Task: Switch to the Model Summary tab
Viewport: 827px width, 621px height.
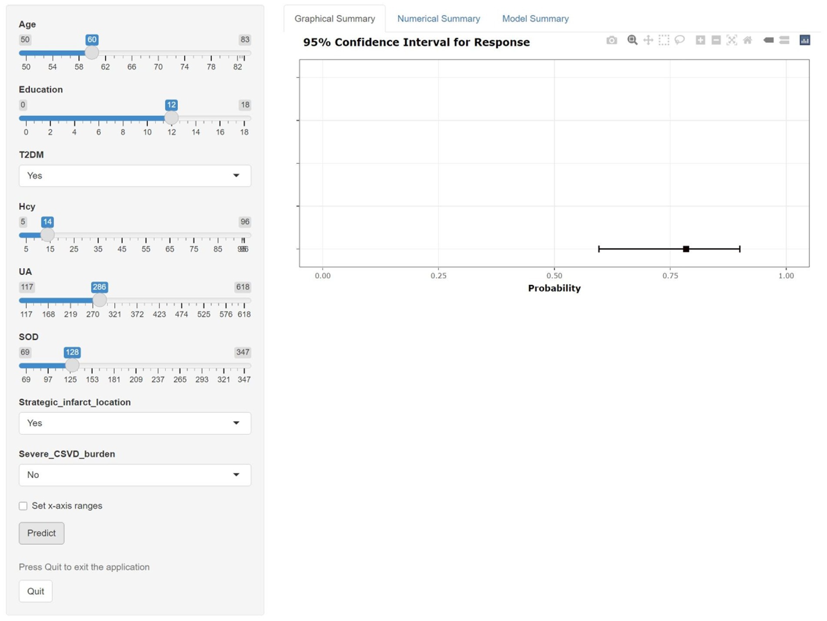Action: click(x=535, y=19)
